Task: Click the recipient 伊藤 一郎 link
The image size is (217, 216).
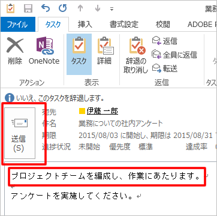Action: coord(103,111)
